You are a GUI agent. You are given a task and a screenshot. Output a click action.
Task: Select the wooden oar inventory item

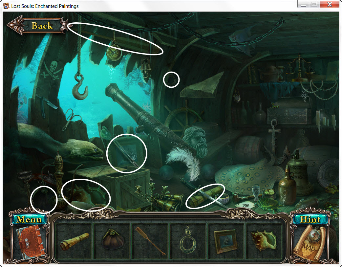tap(150, 243)
